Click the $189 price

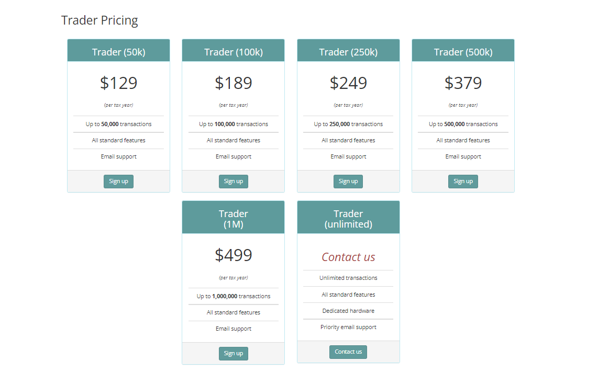234,83
